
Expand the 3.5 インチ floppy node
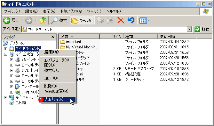(x=12, y=59)
